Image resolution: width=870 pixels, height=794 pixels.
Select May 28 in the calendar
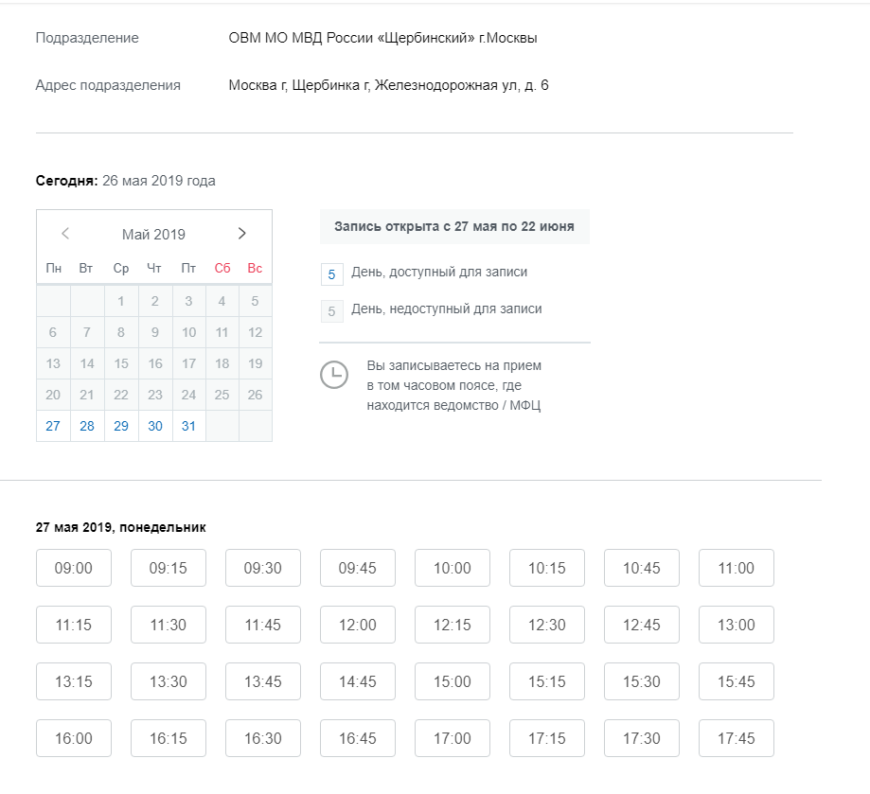point(87,426)
